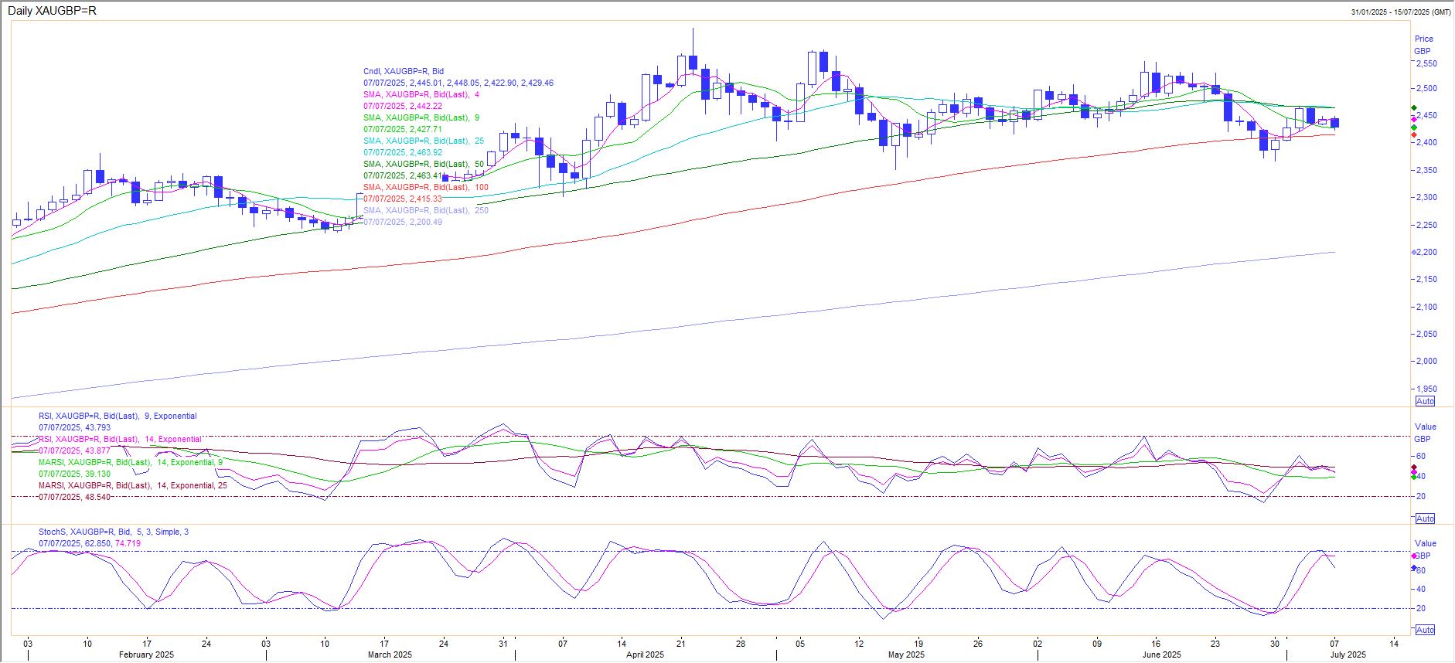Click the Stochastic values 62.850, 74.719

[113, 543]
